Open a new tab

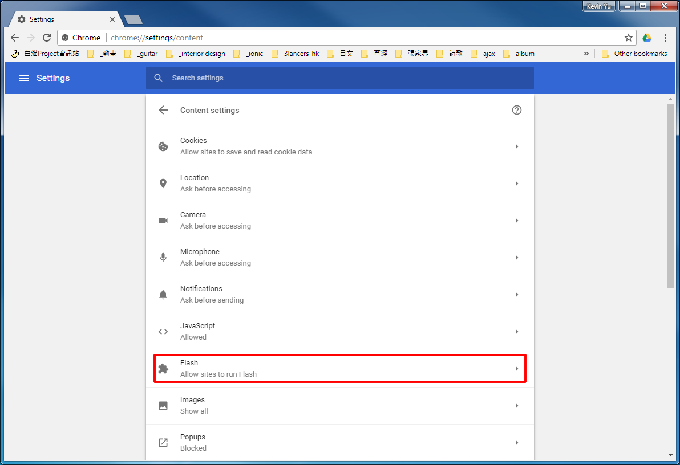(133, 19)
